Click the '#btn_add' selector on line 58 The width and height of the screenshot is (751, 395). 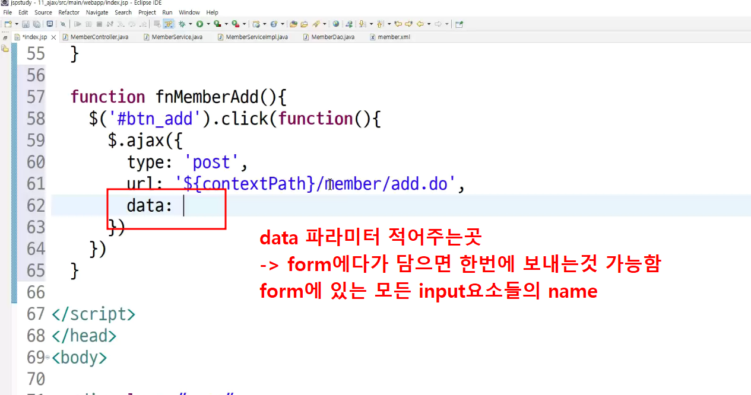156,119
